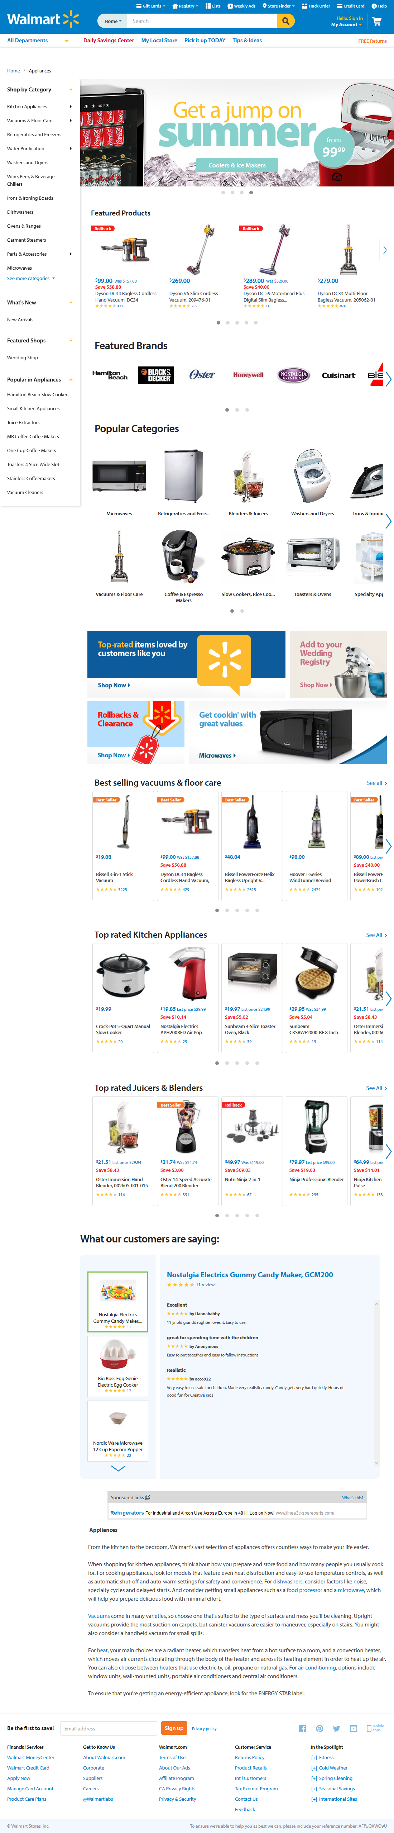The width and height of the screenshot is (394, 1833).
Task: Open the Pinterest icon in footer
Action: click(319, 1728)
